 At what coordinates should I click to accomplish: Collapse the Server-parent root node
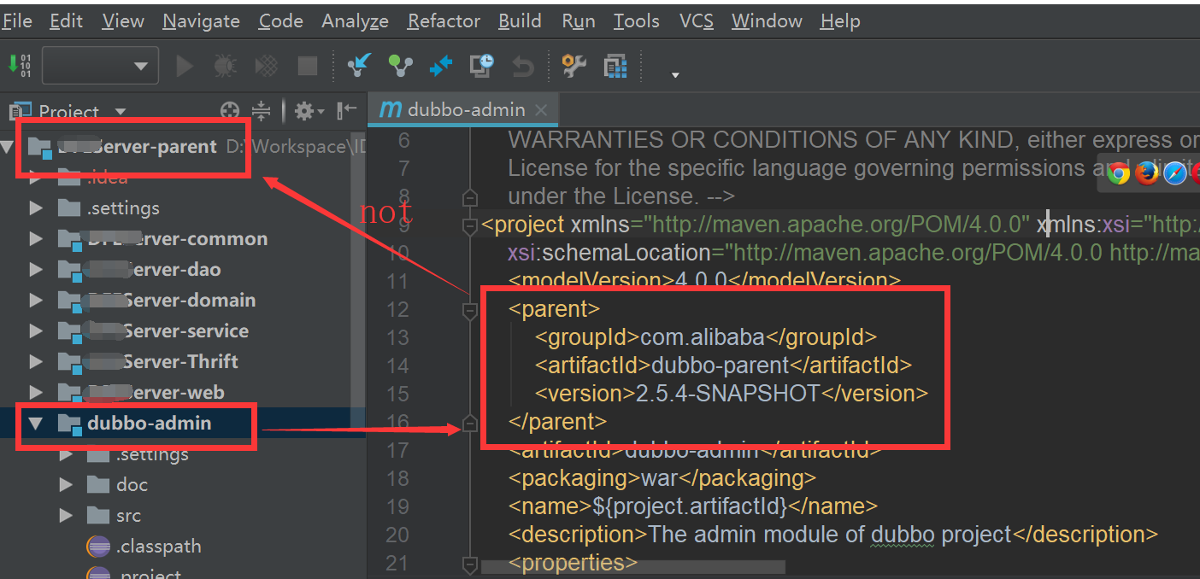(x=7, y=147)
